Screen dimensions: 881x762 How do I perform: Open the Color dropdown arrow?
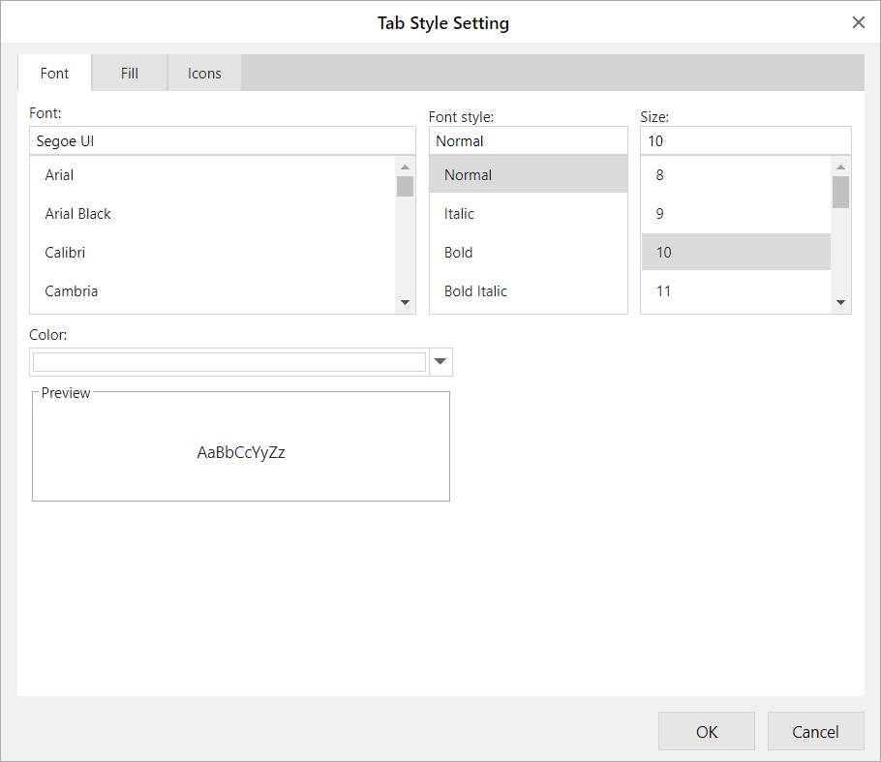pos(440,361)
